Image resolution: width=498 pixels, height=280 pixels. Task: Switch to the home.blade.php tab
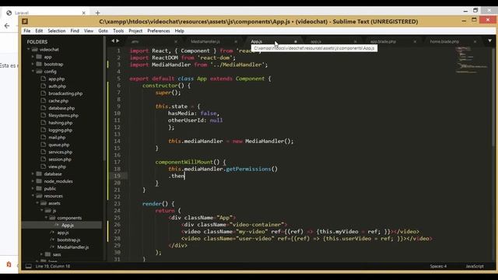click(444, 41)
